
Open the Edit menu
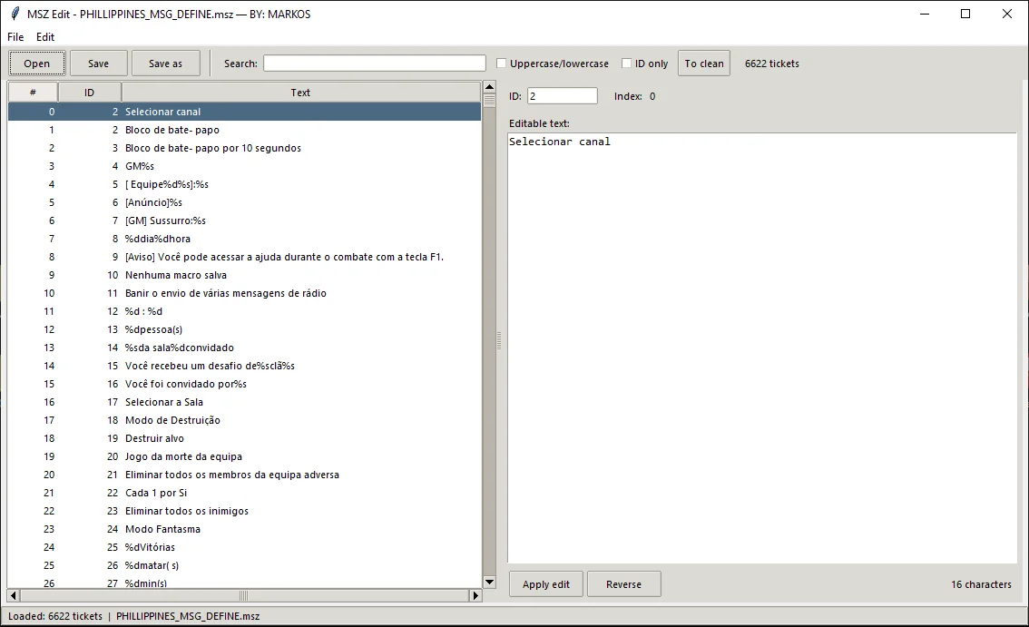click(45, 37)
